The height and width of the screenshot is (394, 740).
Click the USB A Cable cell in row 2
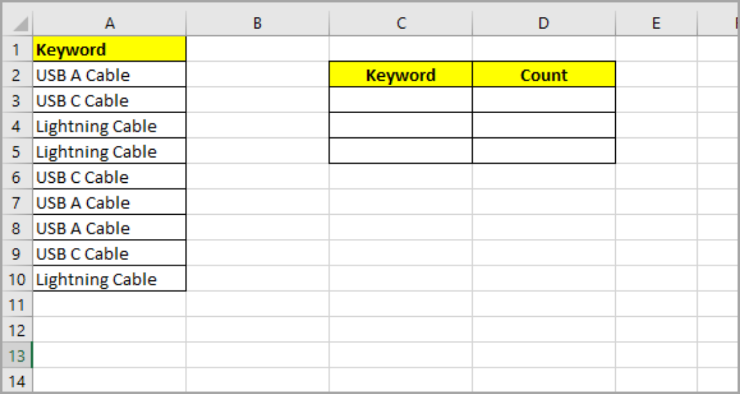tap(109, 74)
